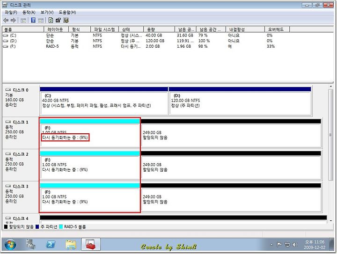Screen dimensions: 337x254
Task: Click the 33% overhead cell
Action: [x=271, y=46]
